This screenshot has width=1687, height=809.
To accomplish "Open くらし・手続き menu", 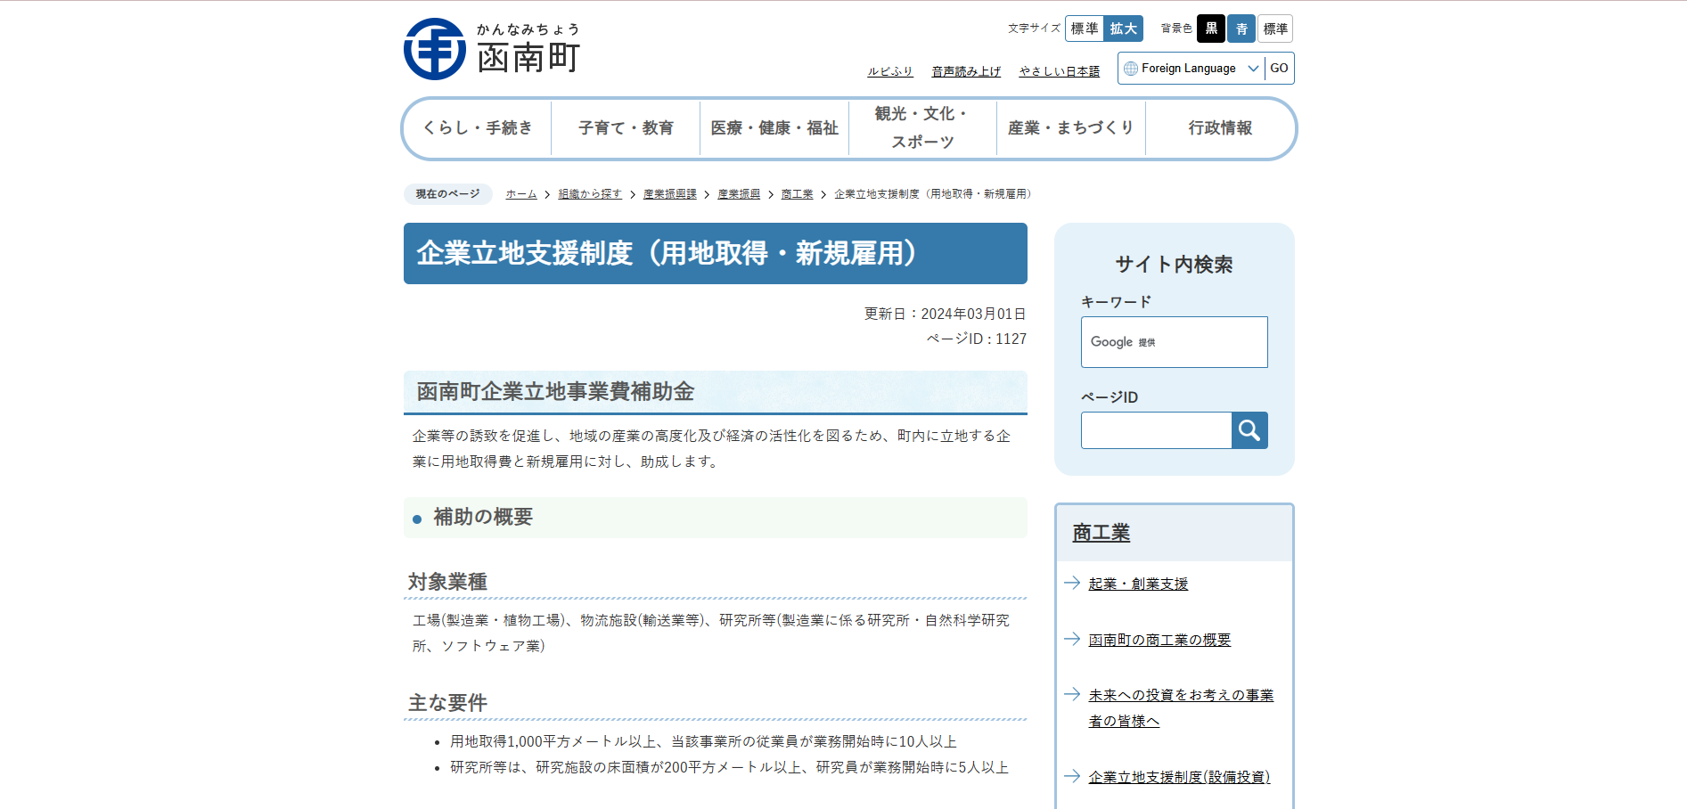I will (478, 128).
